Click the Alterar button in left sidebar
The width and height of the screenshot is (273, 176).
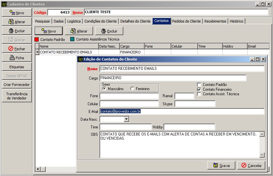pyautogui.click(x=16, y=22)
